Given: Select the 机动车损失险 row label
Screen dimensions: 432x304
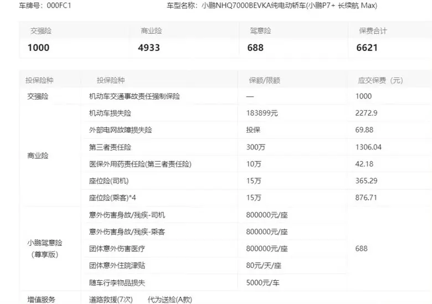Looking at the screenshot, I should coord(110,113).
